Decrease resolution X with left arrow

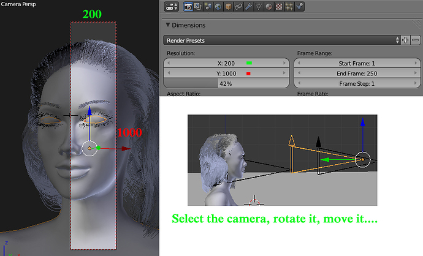(x=169, y=63)
